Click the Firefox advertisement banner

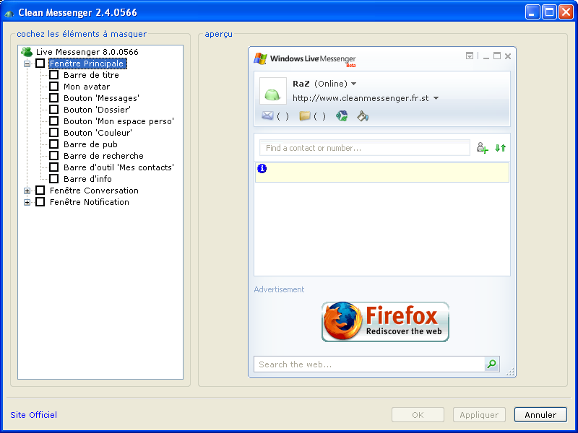[385, 322]
